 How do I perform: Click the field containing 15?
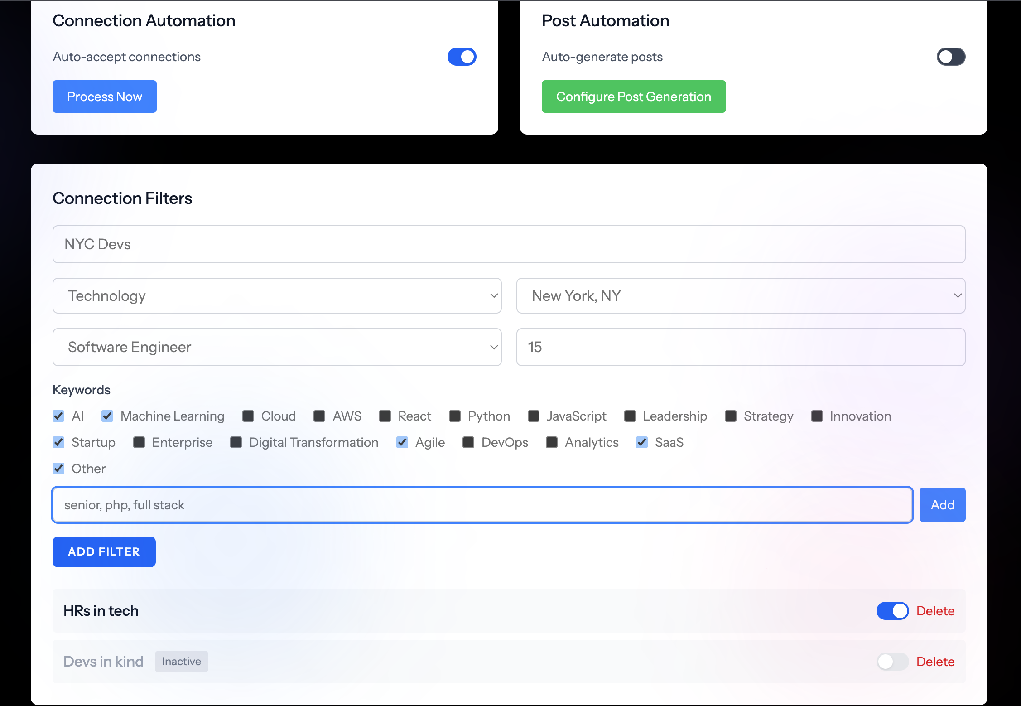click(741, 347)
